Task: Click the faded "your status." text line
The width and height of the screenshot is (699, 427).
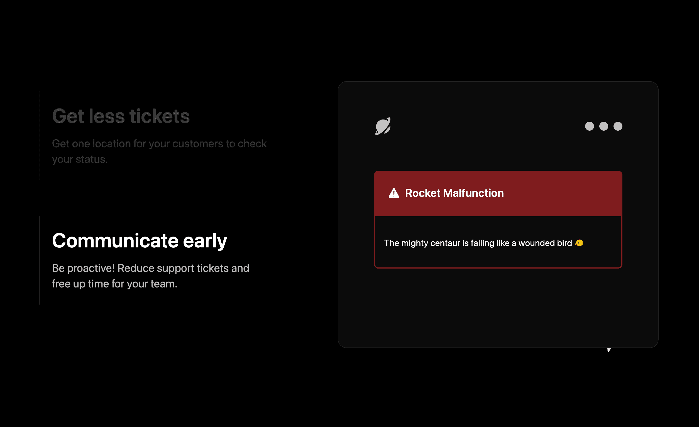Action: click(x=80, y=159)
